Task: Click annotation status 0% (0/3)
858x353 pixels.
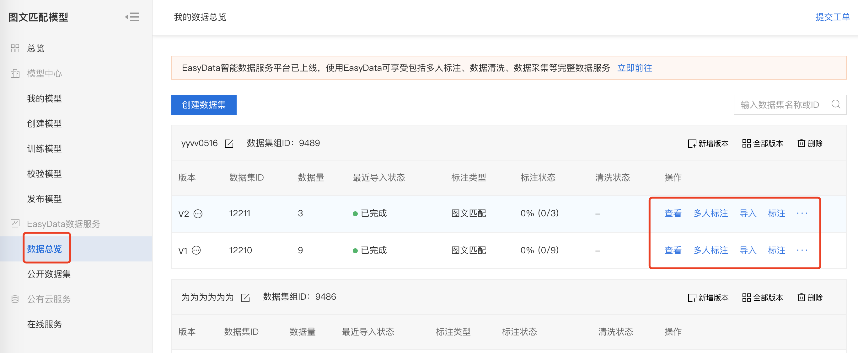Action: click(539, 213)
